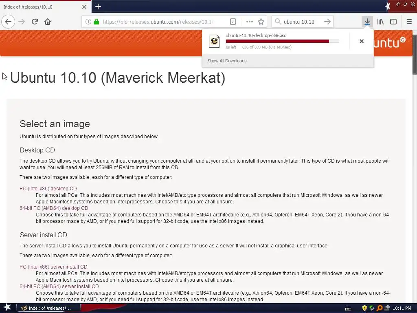Select the Index of /releases/10.10 tab
This screenshot has width=417, height=313.
(x=46, y=7)
